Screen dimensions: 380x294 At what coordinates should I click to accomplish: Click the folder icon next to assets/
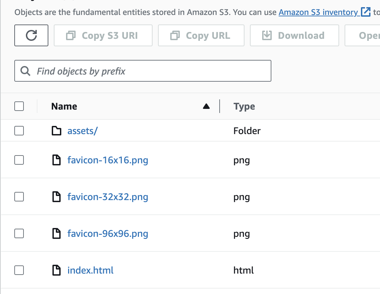click(x=57, y=131)
